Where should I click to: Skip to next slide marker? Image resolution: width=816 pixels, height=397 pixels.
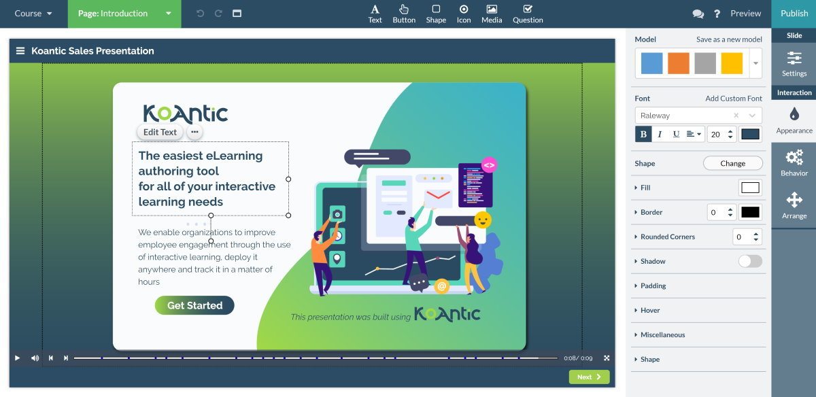(66, 358)
